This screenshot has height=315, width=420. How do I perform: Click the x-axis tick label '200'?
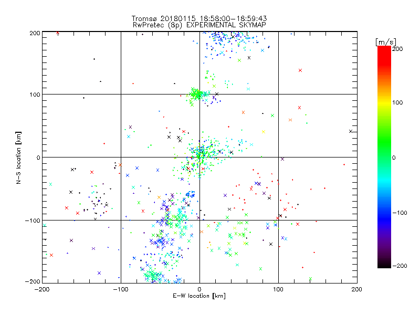[357, 289]
